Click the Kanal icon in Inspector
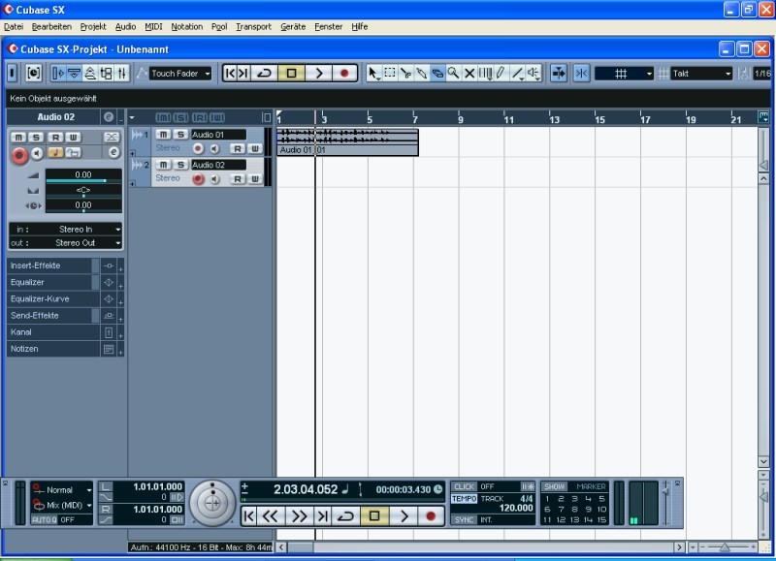This screenshot has height=561, width=776. click(x=109, y=332)
